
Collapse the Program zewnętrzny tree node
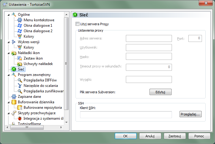(x=8, y=75)
